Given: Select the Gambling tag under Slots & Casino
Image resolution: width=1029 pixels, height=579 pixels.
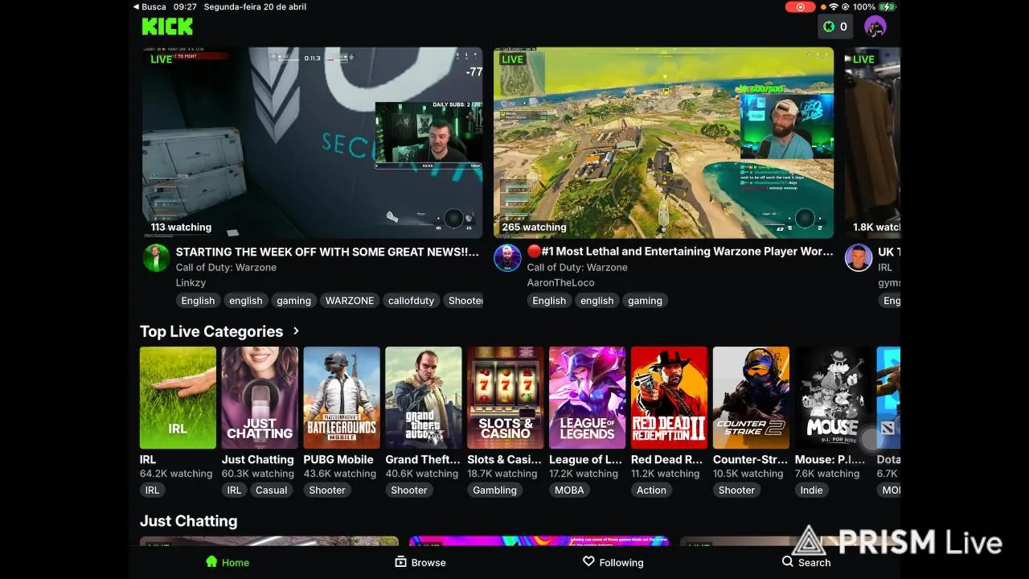Looking at the screenshot, I should click(494, 490).
